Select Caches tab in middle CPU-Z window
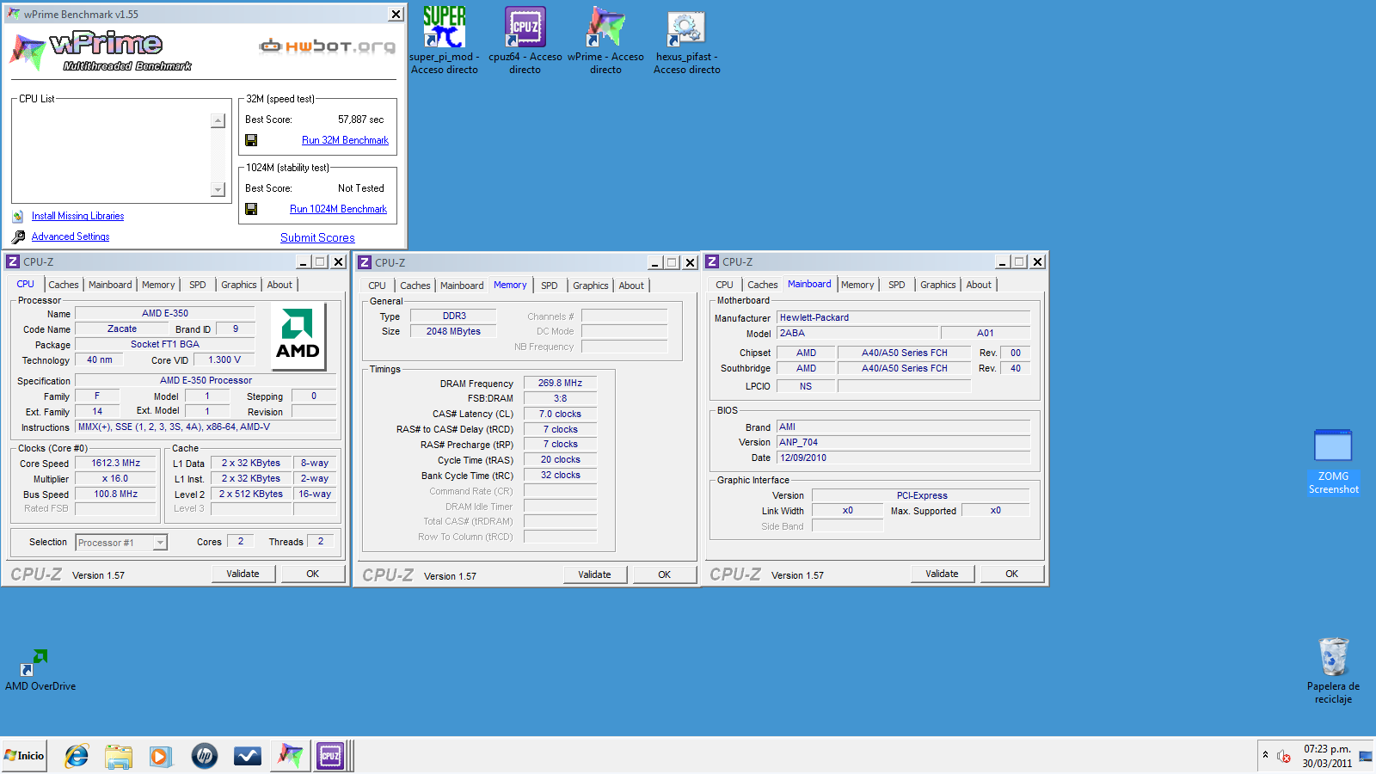Screen dimensions: 1376x774 (415, 286)
